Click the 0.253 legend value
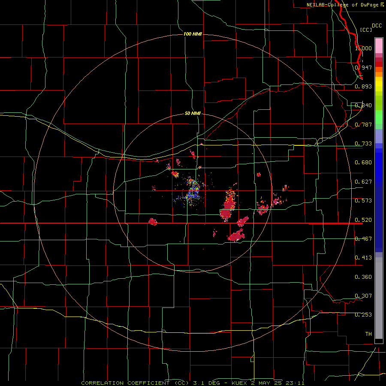This screenshot has width=386, height=386. pos(363,315)
